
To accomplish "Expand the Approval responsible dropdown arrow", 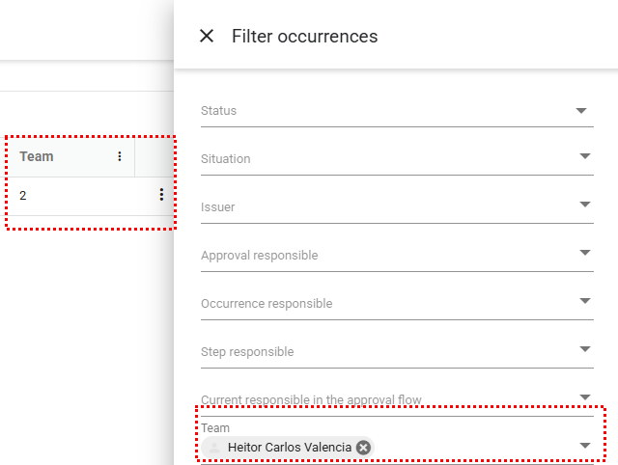I will (585, 253).
